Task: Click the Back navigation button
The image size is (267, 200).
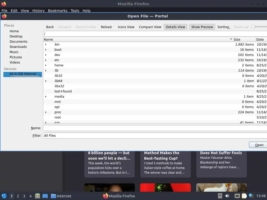Action: (50, 27)
